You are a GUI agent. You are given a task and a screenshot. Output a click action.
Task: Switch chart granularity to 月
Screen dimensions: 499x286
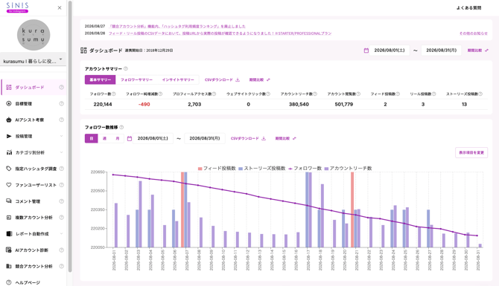[x=118, y=138]
